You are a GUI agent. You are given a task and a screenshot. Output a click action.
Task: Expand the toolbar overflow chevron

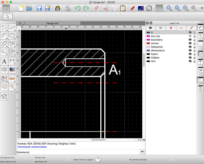pyautogui.click(x=202, y=8)
